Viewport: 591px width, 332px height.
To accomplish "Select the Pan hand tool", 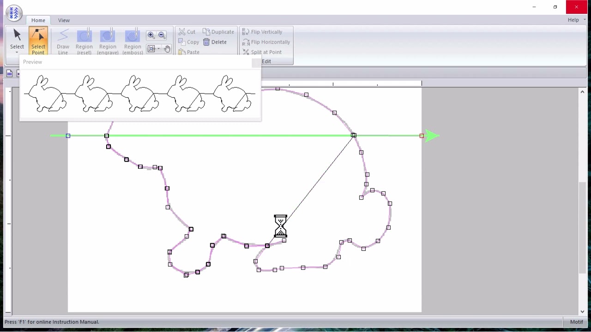I will pos(167,49).
